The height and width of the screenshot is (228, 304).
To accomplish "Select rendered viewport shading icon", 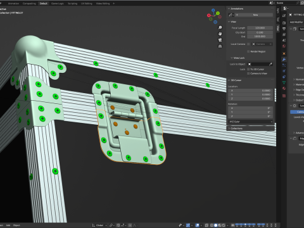I will pos(224,225).
